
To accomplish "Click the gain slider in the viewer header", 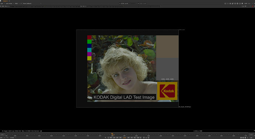I will tap(45, 6).
